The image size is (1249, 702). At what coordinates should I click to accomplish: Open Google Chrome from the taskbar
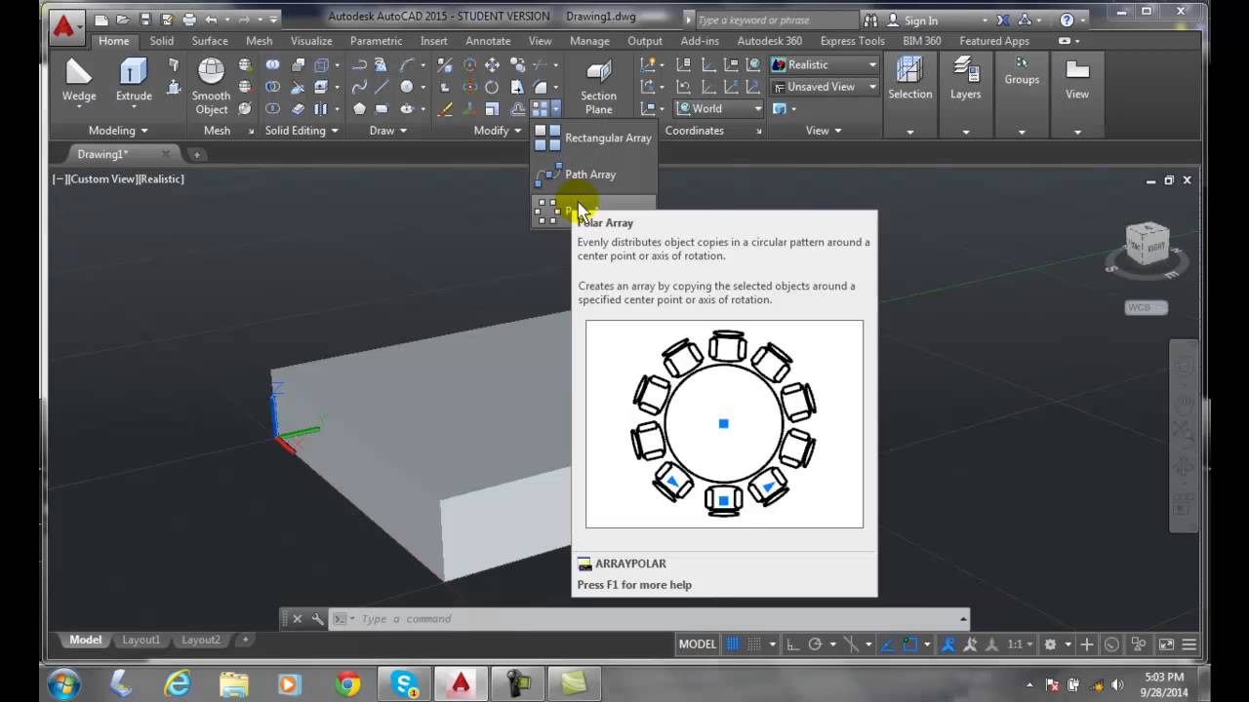click(x=347, y=684)
